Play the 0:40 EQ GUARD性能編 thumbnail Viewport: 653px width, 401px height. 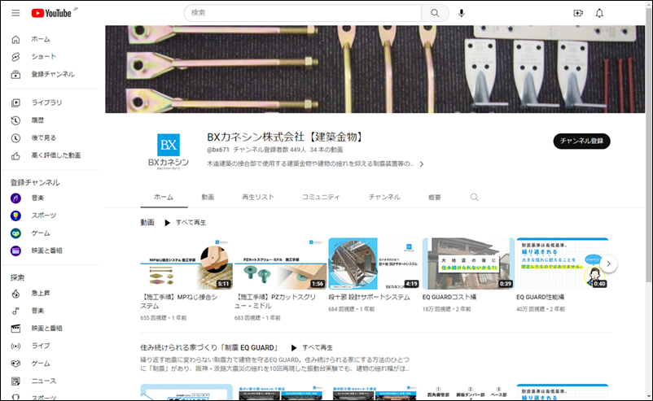tap(563, 264)
